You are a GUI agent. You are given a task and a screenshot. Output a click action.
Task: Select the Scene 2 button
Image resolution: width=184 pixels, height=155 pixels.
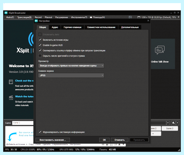point(156,129)
